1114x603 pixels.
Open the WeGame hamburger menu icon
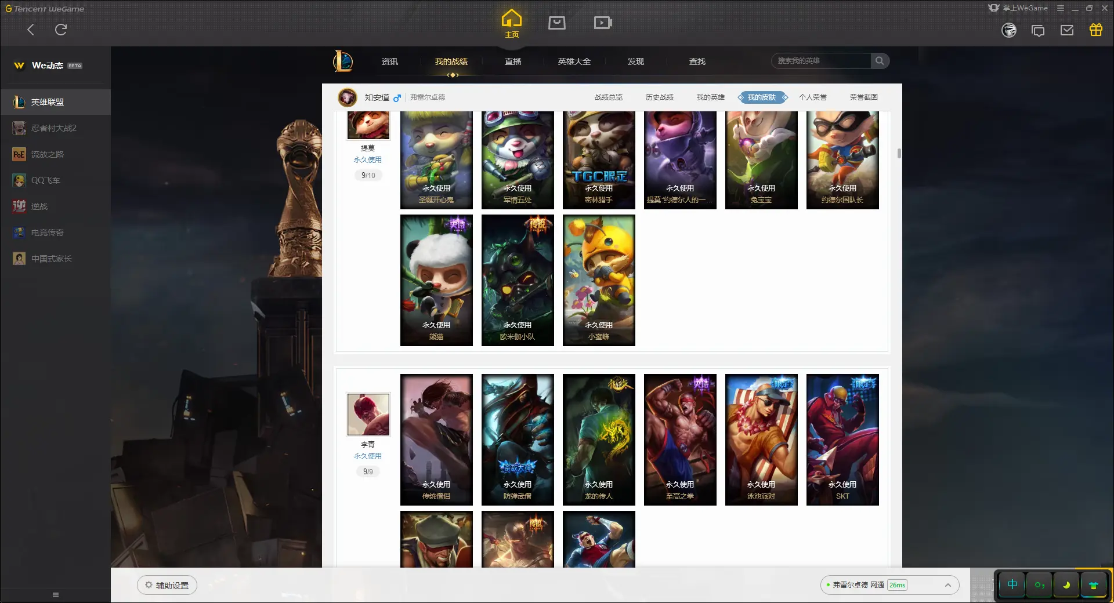point(1061,8)
